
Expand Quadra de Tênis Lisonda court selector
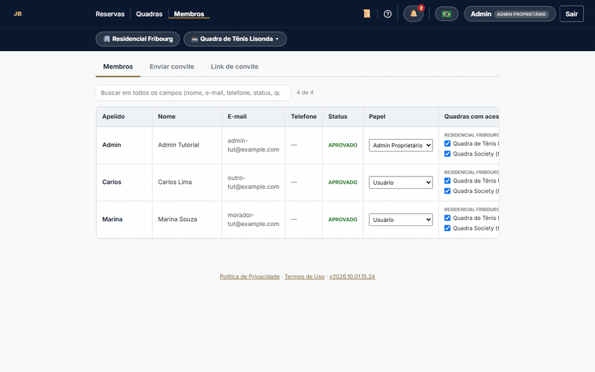[235, 39]
